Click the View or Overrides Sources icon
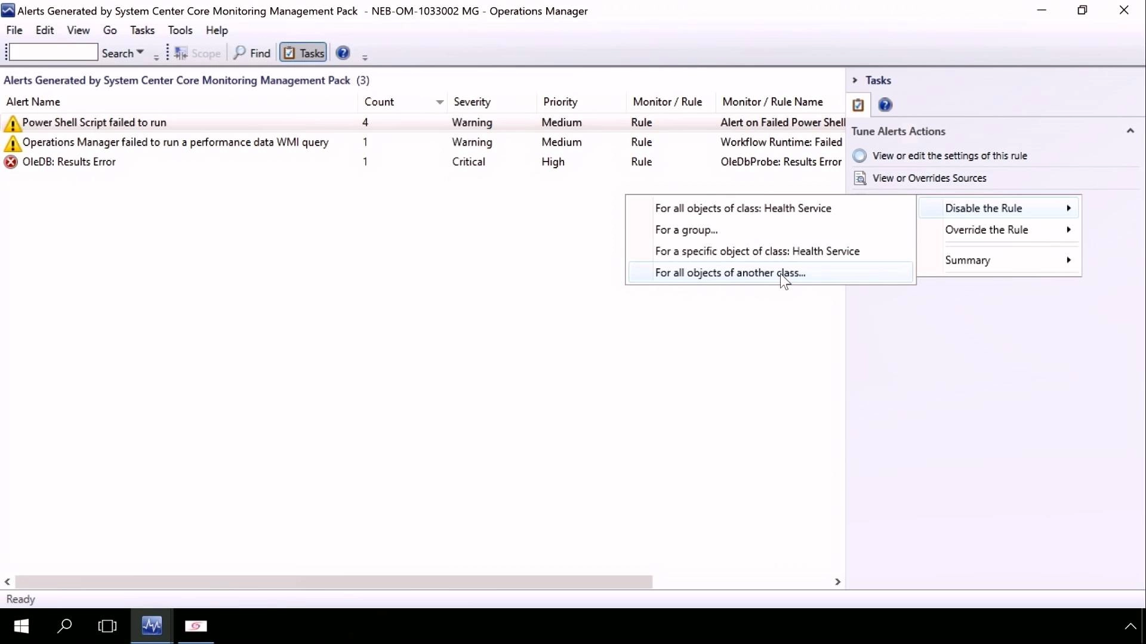 coord(860,178)
